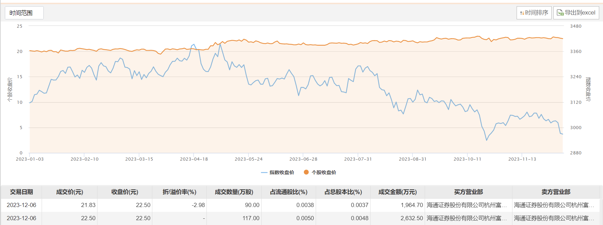Image resolution: width=603 pixels, height=225 pixels.
Task: Click the 2023-04-18 x-axis date label
Action: [x=194, y=159]
